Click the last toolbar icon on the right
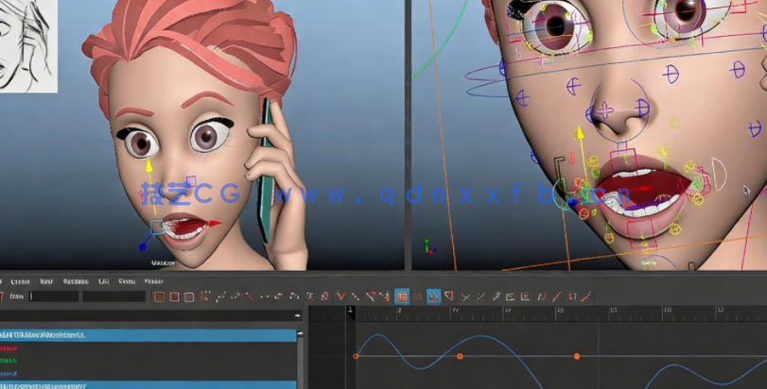The image size is (767, 389). 586,296
